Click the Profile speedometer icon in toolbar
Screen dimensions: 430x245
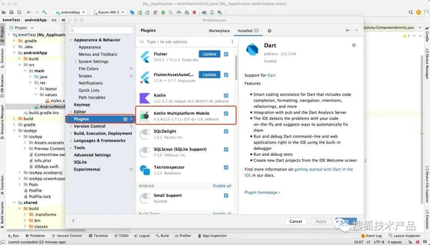[x=179, y=12]
